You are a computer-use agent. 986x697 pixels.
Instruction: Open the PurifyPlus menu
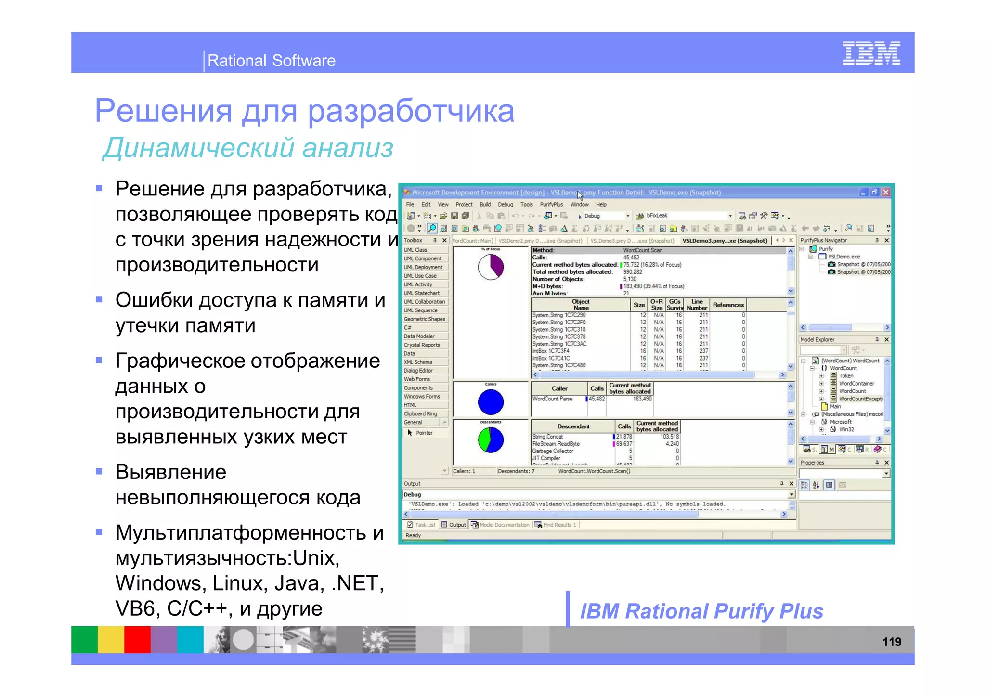coord(552,205)
